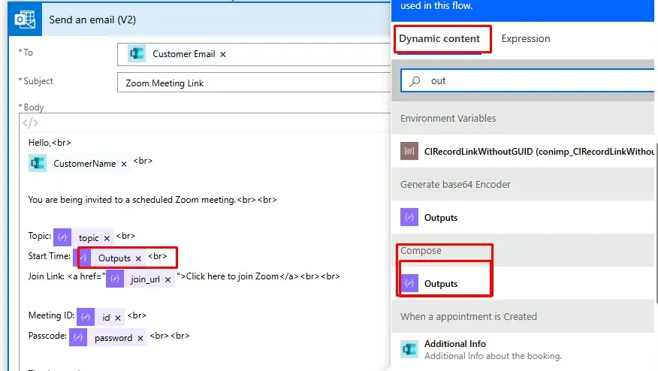Remove the topic token from body
The image size is (658, 371).
tap(107, 238)
